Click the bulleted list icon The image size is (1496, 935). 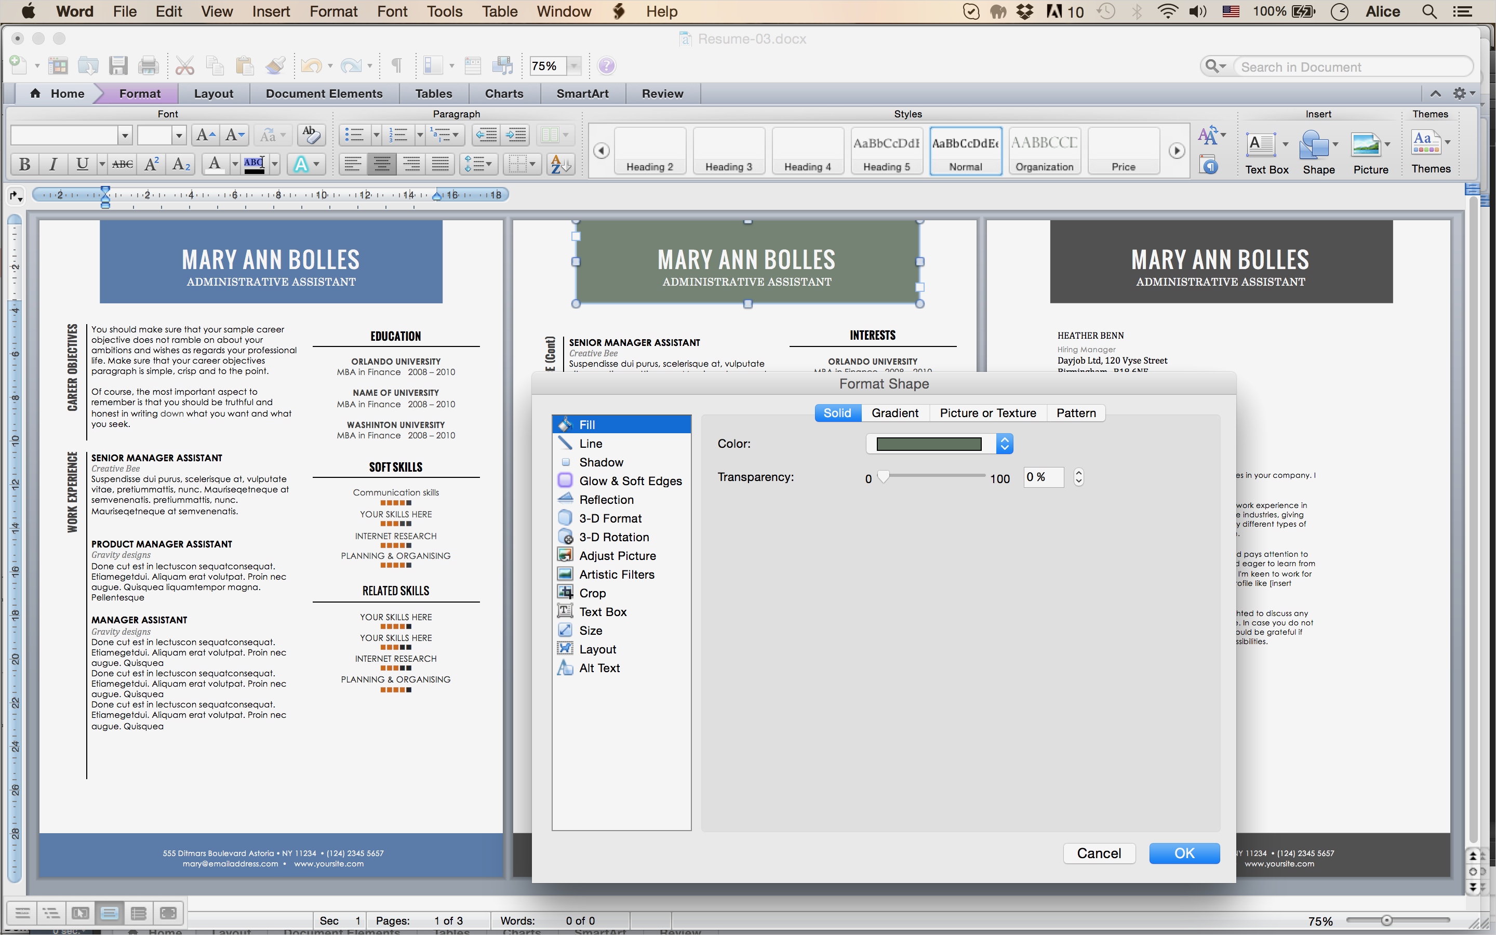point(354,134)
